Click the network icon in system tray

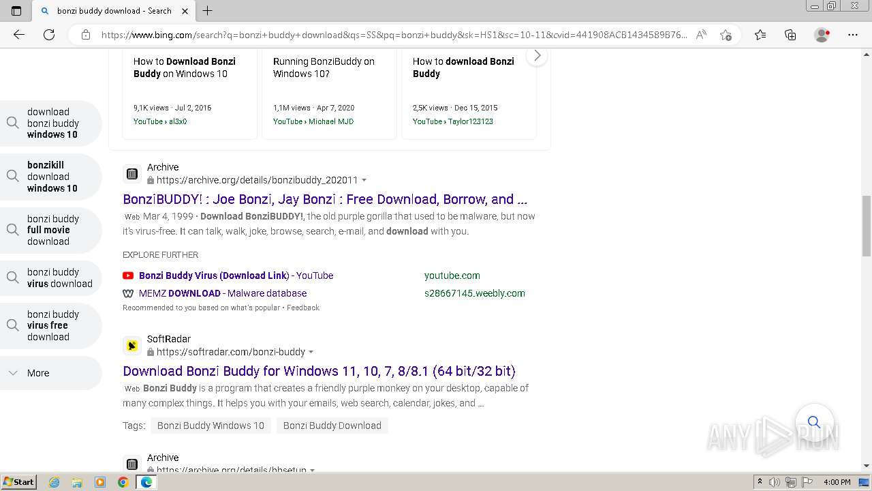[792, 482]
